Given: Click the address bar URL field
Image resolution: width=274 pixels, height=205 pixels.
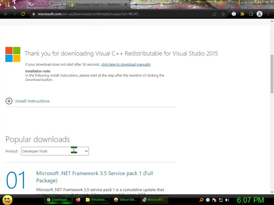Looking at the screenshot, I should point(121,14).
